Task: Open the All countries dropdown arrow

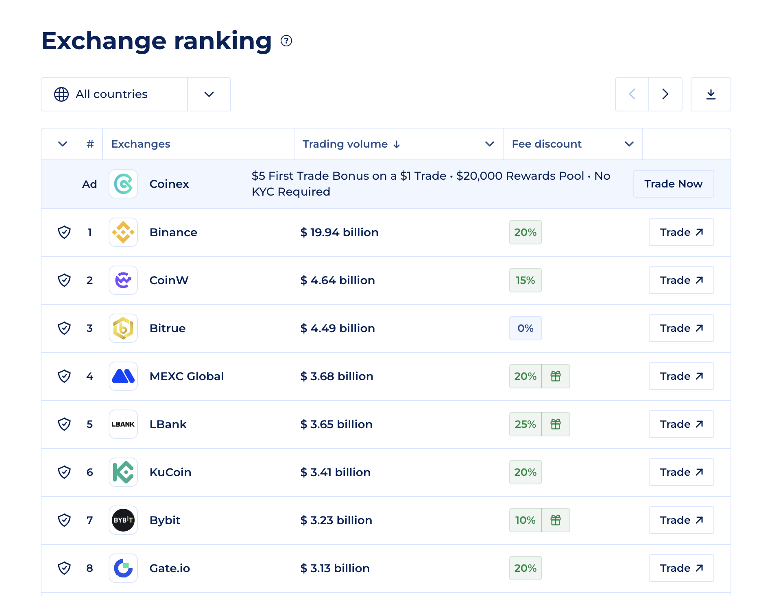Action: [x=209, y=94]
